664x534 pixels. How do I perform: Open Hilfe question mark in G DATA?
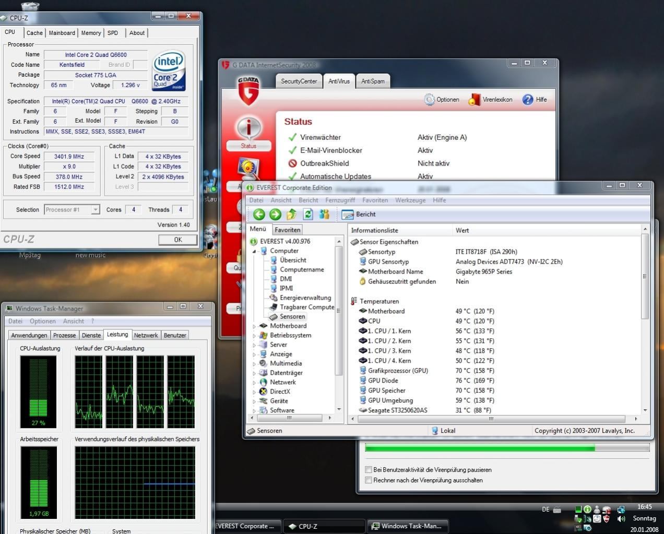point(535,100)
